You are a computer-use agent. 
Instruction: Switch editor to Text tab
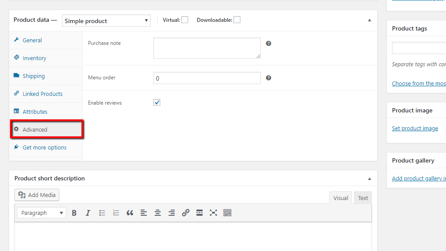363,198
